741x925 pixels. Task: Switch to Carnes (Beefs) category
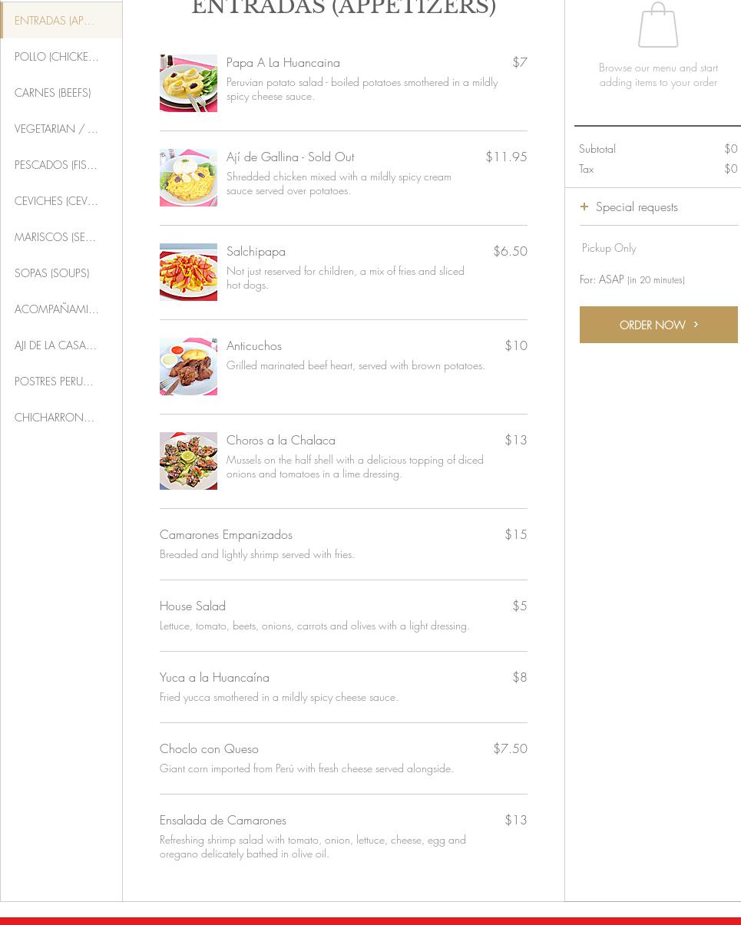pyautogui.click(x=53, y=93)
